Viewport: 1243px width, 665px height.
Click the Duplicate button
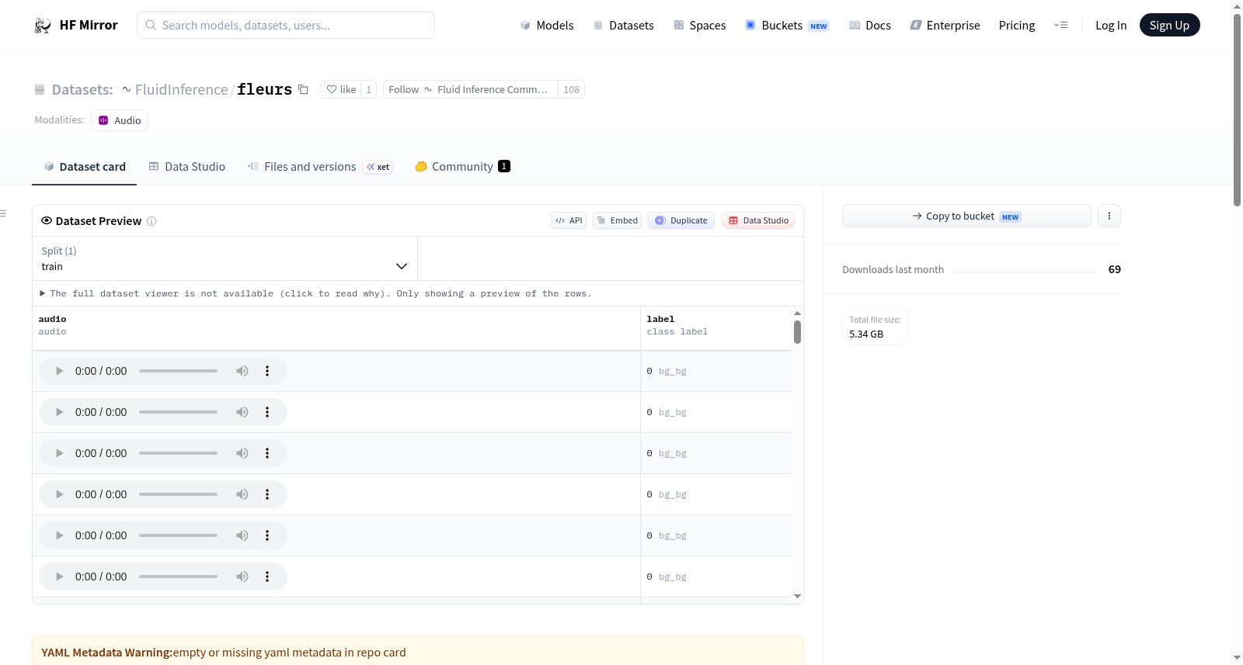(681, 221)
